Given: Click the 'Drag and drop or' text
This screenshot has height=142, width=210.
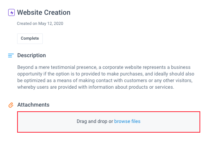Looking at the screenshot, I should 95,121.
